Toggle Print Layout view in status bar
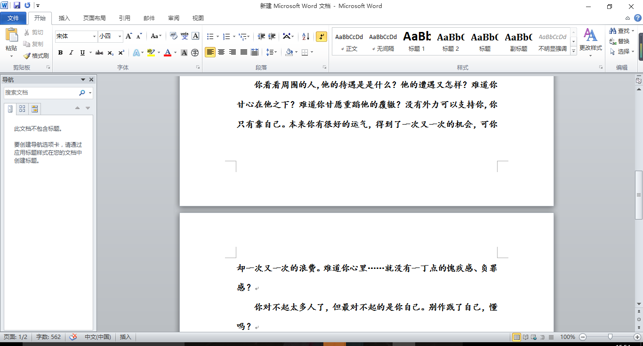Viewport: 643px width, 346px height. click(x=517, y=337)
